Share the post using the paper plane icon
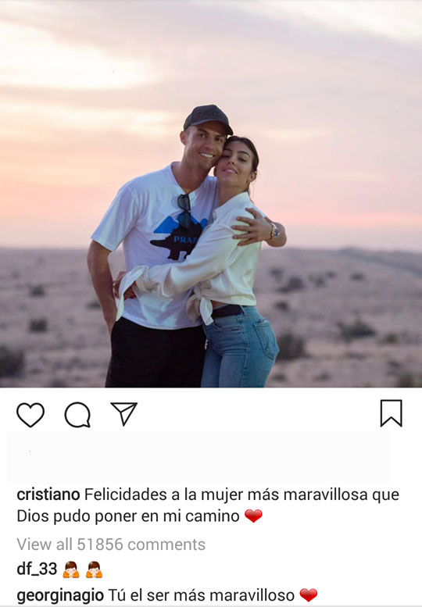The height and width of the screenshot is (607, 422). (x=124, y=413)
